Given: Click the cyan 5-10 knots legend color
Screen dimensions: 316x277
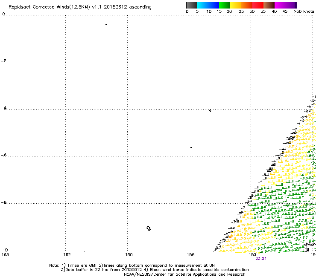Looking at the screenshot, I should pos(202,5).
